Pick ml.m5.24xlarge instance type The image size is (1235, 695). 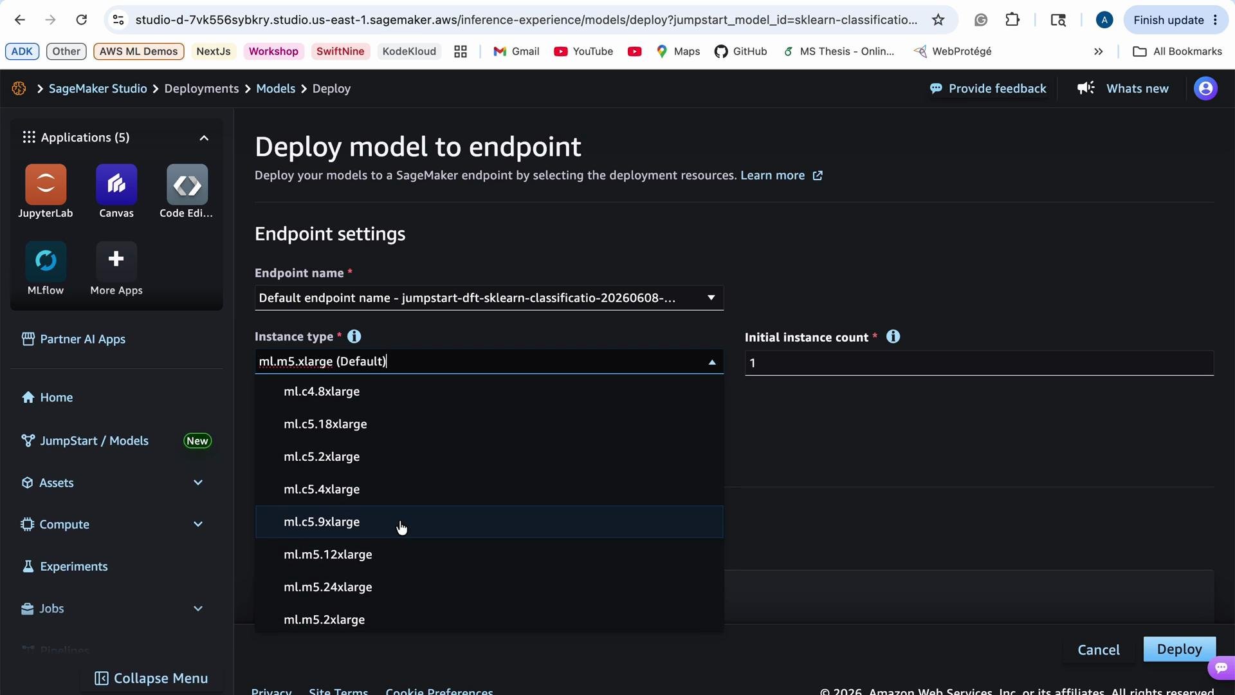coord(489,587)
